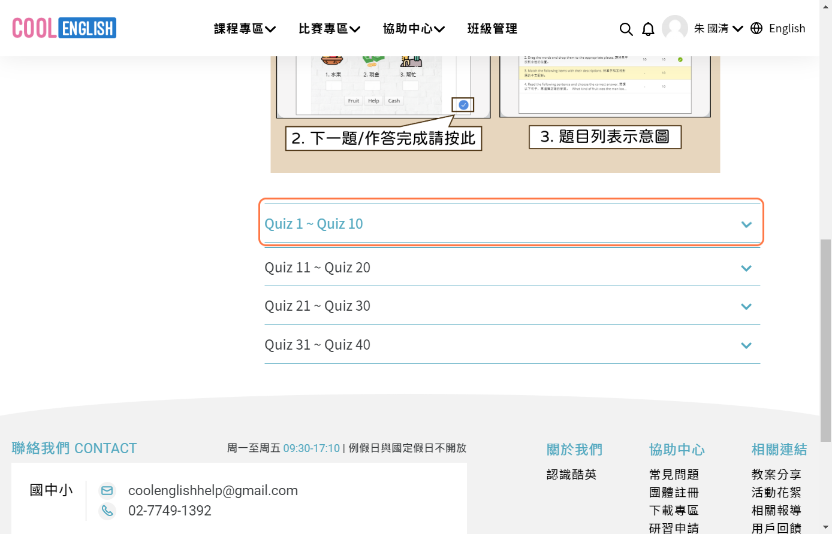Image resolution: width=832 pixels, height=534 pixels.
Task: Click the 聯絡我們 CONTACT heading
Action: [x=74, y=448]
